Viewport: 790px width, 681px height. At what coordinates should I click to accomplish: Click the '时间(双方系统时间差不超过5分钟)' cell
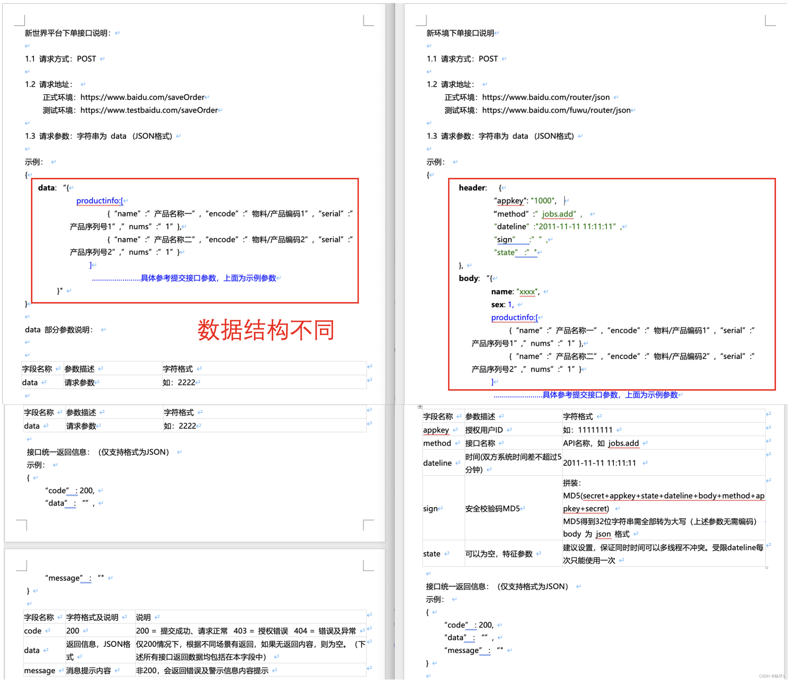pyautogui.click(x=513, y=463)
